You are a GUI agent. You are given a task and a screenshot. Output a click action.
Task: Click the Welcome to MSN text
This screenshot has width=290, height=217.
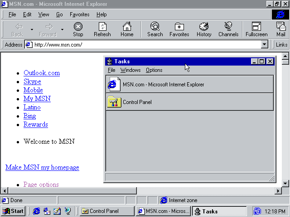tap(49, 142)
